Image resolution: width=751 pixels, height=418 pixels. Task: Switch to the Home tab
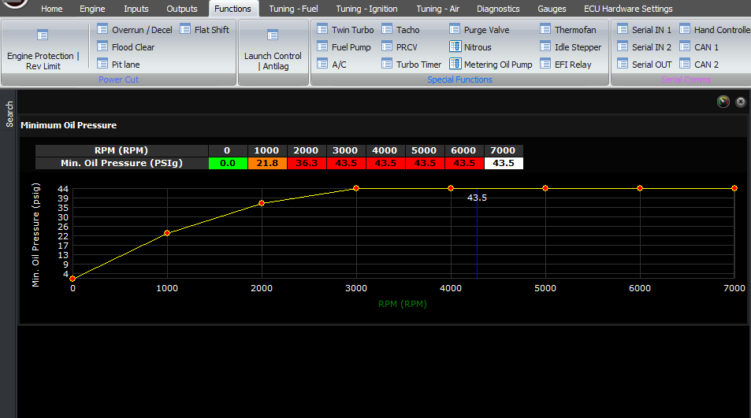[x=52, y=9]
